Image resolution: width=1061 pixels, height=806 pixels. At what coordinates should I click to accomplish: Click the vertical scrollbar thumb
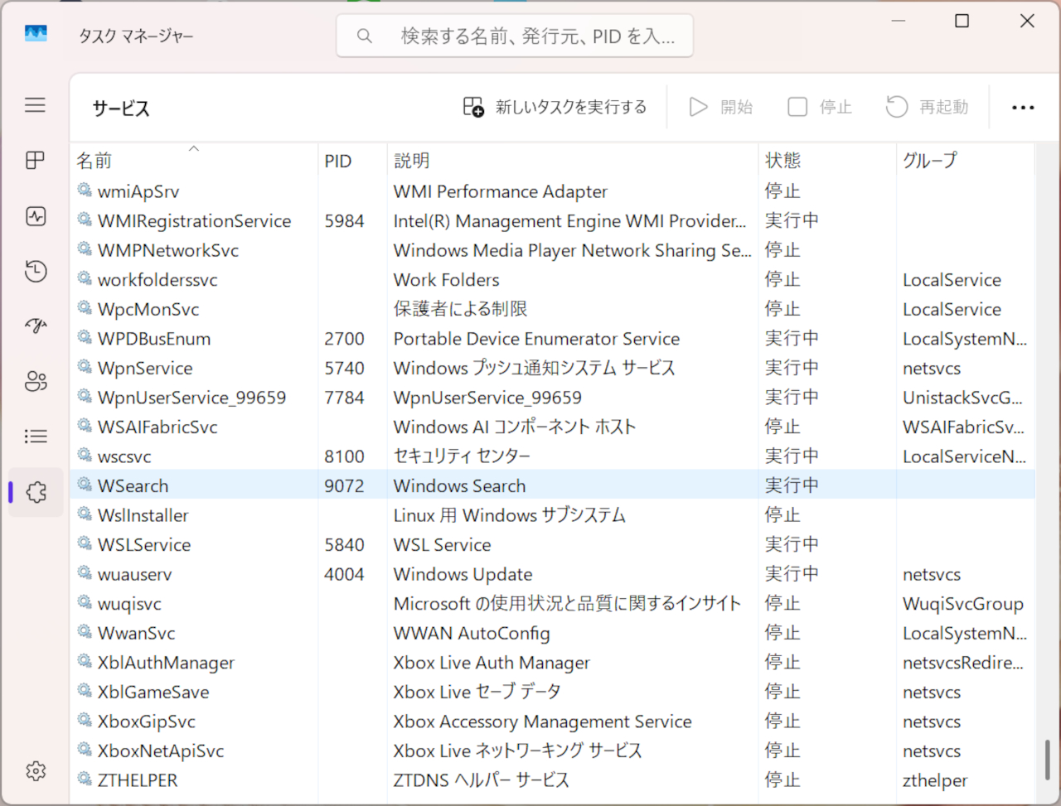coord(1048,760)
